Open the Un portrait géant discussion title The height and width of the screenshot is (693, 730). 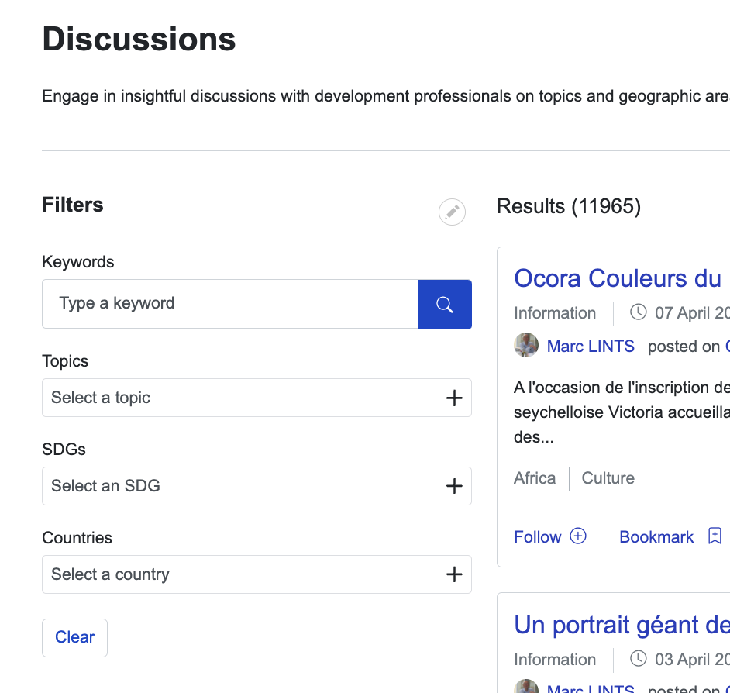click(x=622, y=625)
